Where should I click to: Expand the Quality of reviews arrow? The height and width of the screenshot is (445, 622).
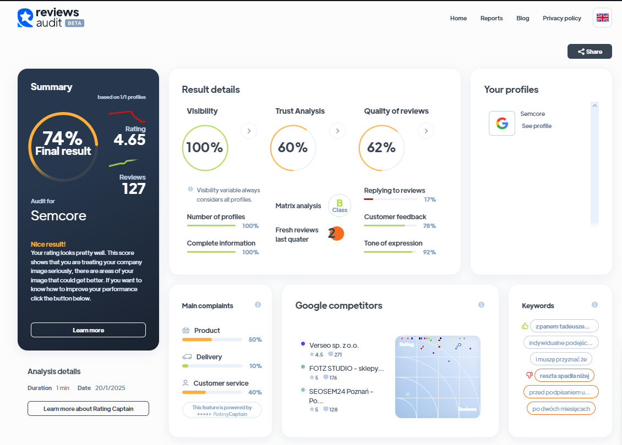426,131
